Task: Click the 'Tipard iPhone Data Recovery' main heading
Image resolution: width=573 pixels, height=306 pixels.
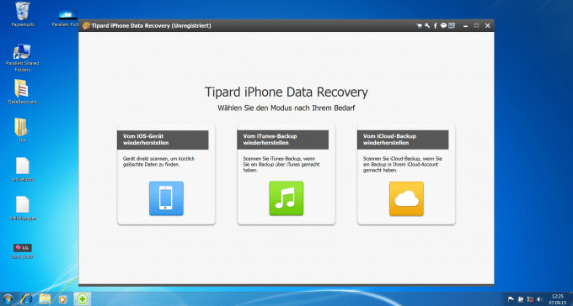Action: click(x=286, y=92)
